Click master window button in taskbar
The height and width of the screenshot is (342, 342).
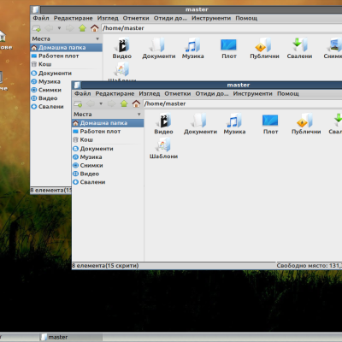pos(71,337)
